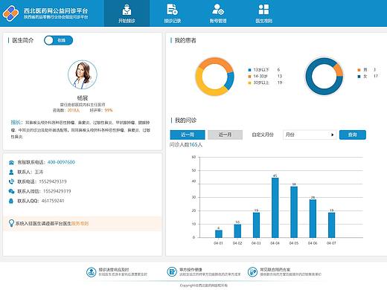Click the arrow on the 月份 dropdown
Image resolution: width=387 pixels, height=290 pixels.
click(332, 135)
